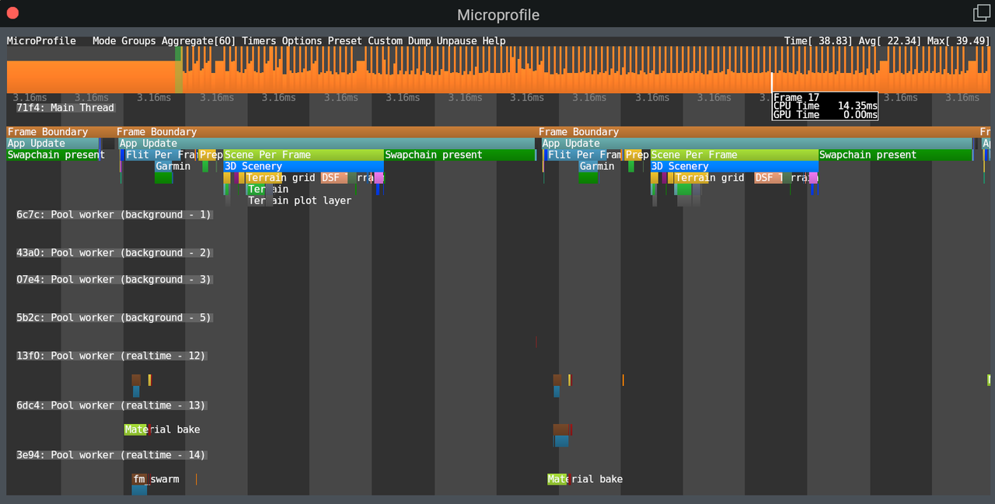Open the Aggregate[60] menu
Viewport: 995px width, 504px height.
[x=199, y=41]
